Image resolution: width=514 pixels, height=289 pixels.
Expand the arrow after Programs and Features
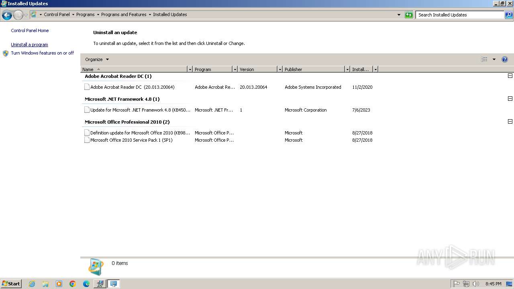click(x=150, y=14)
